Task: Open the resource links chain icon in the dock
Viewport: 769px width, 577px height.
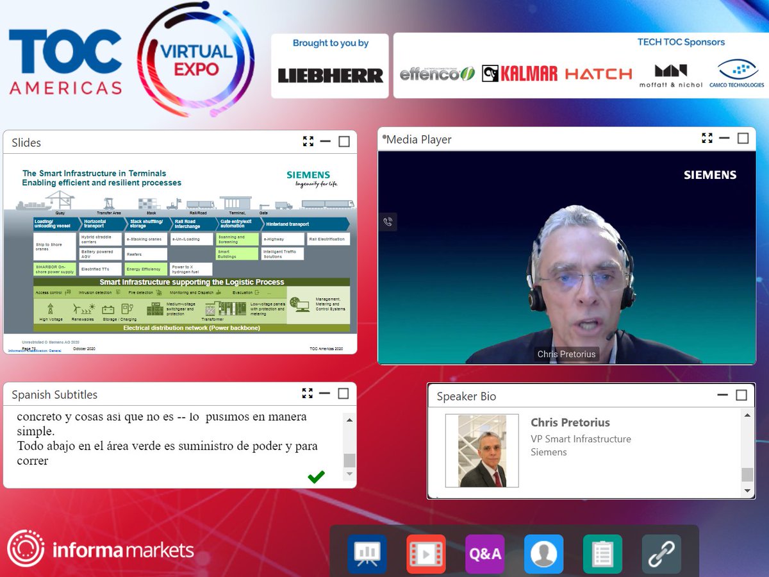Action: (x=661, y=553)
